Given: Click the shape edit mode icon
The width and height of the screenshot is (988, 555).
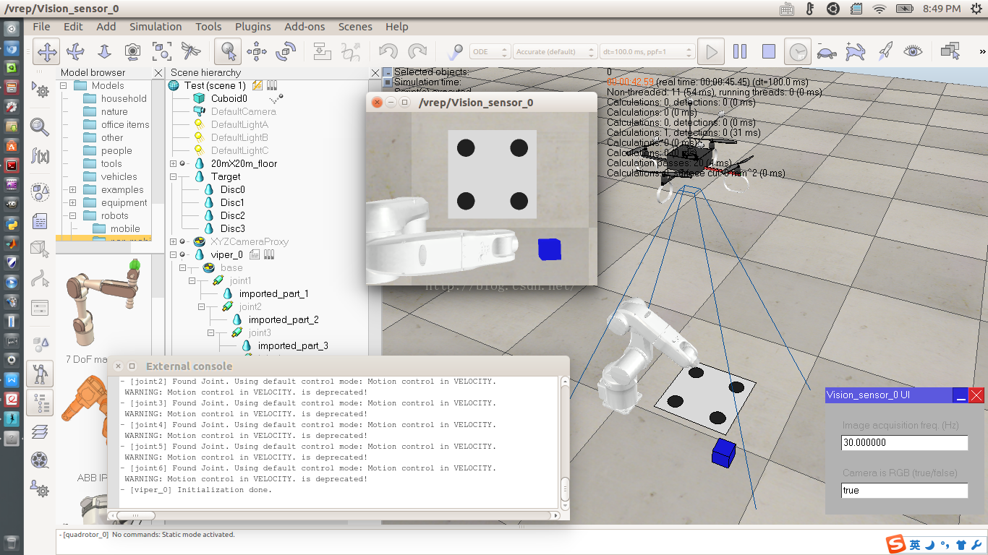Looking at the screenshot, I should (41, 249).
